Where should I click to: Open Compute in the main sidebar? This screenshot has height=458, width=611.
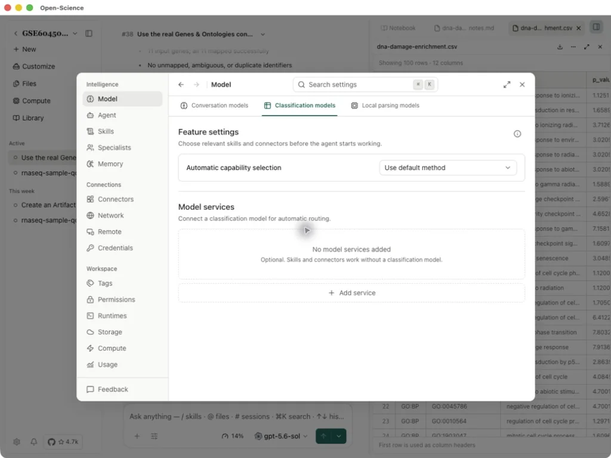tap(32, 100)
